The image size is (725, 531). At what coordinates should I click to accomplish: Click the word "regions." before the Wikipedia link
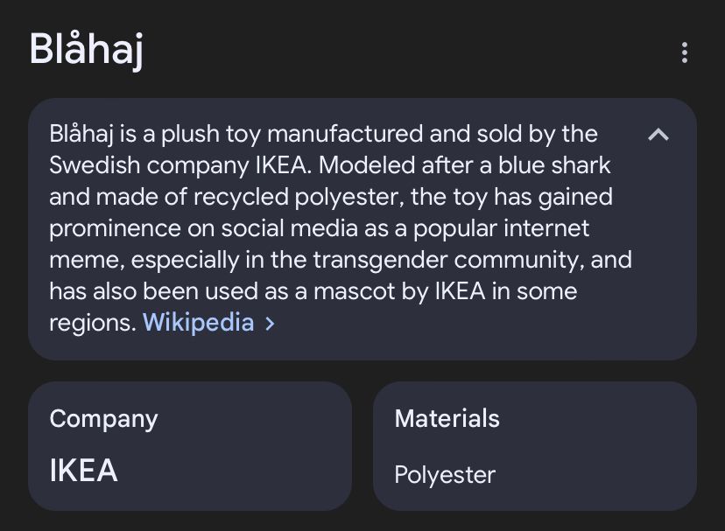tap(93, 323)
